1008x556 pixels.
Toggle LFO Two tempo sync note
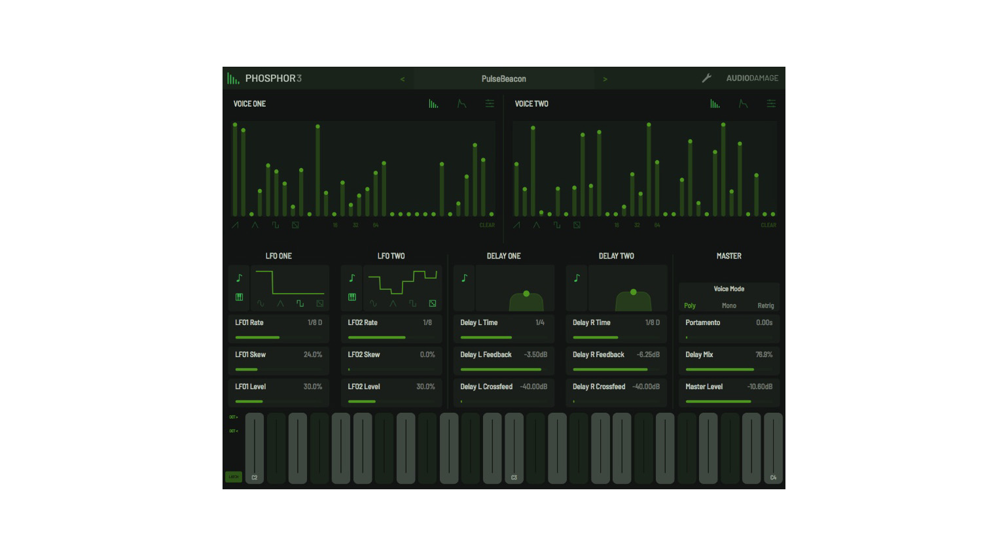pyautogui.click(x=352, y=278)
